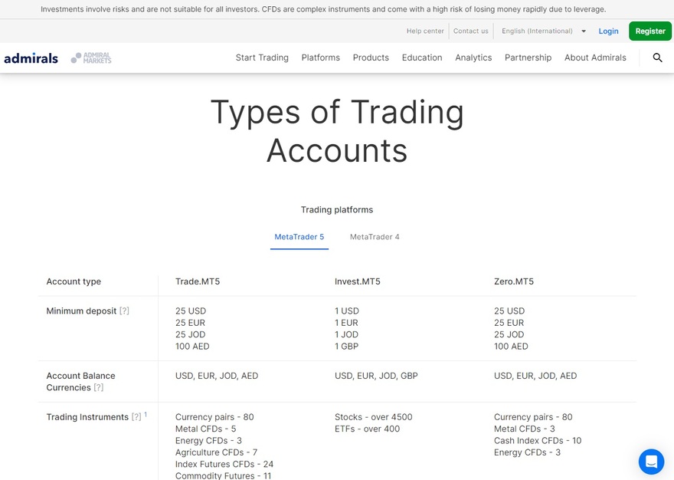Click the search magnifier icon

[x=657, y=58]
